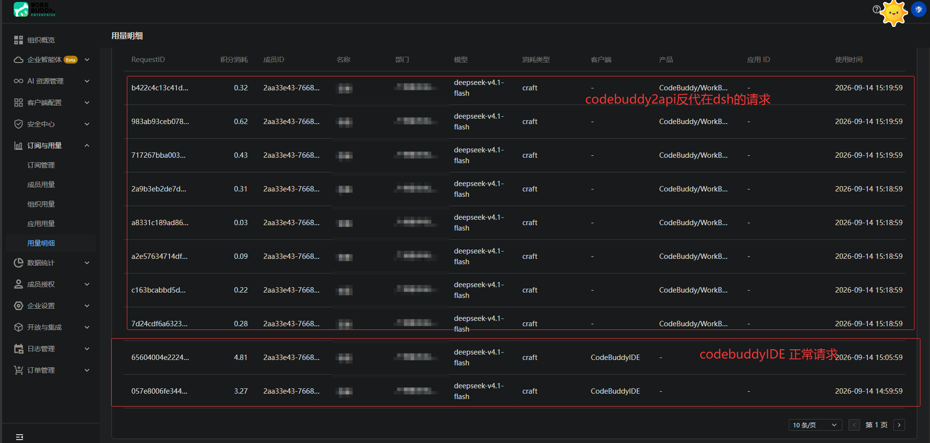The width and height of the screenshot is (930, 443).
Task: Click the 成员授权 person icon
Action: (19, 284)
